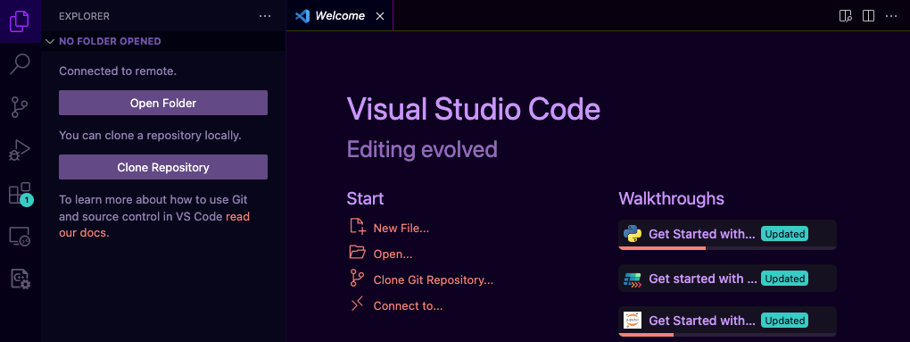Click the 'Connected to remote.' text
Image resolution: width=910 pixels, height=342 pixels.
118,71
